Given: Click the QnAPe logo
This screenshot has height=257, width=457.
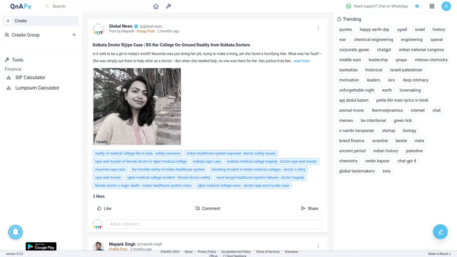Looking at the screenshot, I should (21, 6).
